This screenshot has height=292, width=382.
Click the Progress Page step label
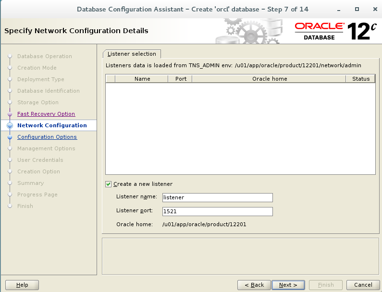[37, 195]
